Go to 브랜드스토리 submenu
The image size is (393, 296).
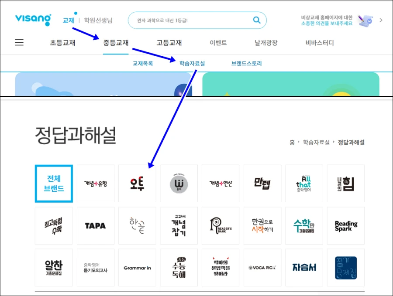pos(246,64)
